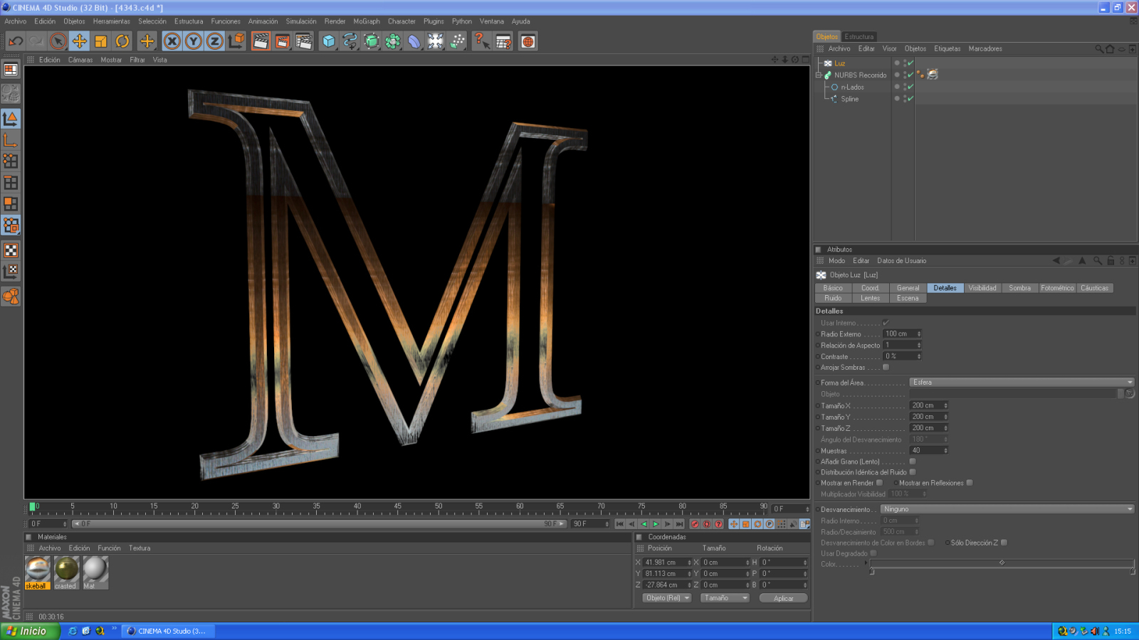Open the Render menu

pos(335,21)
